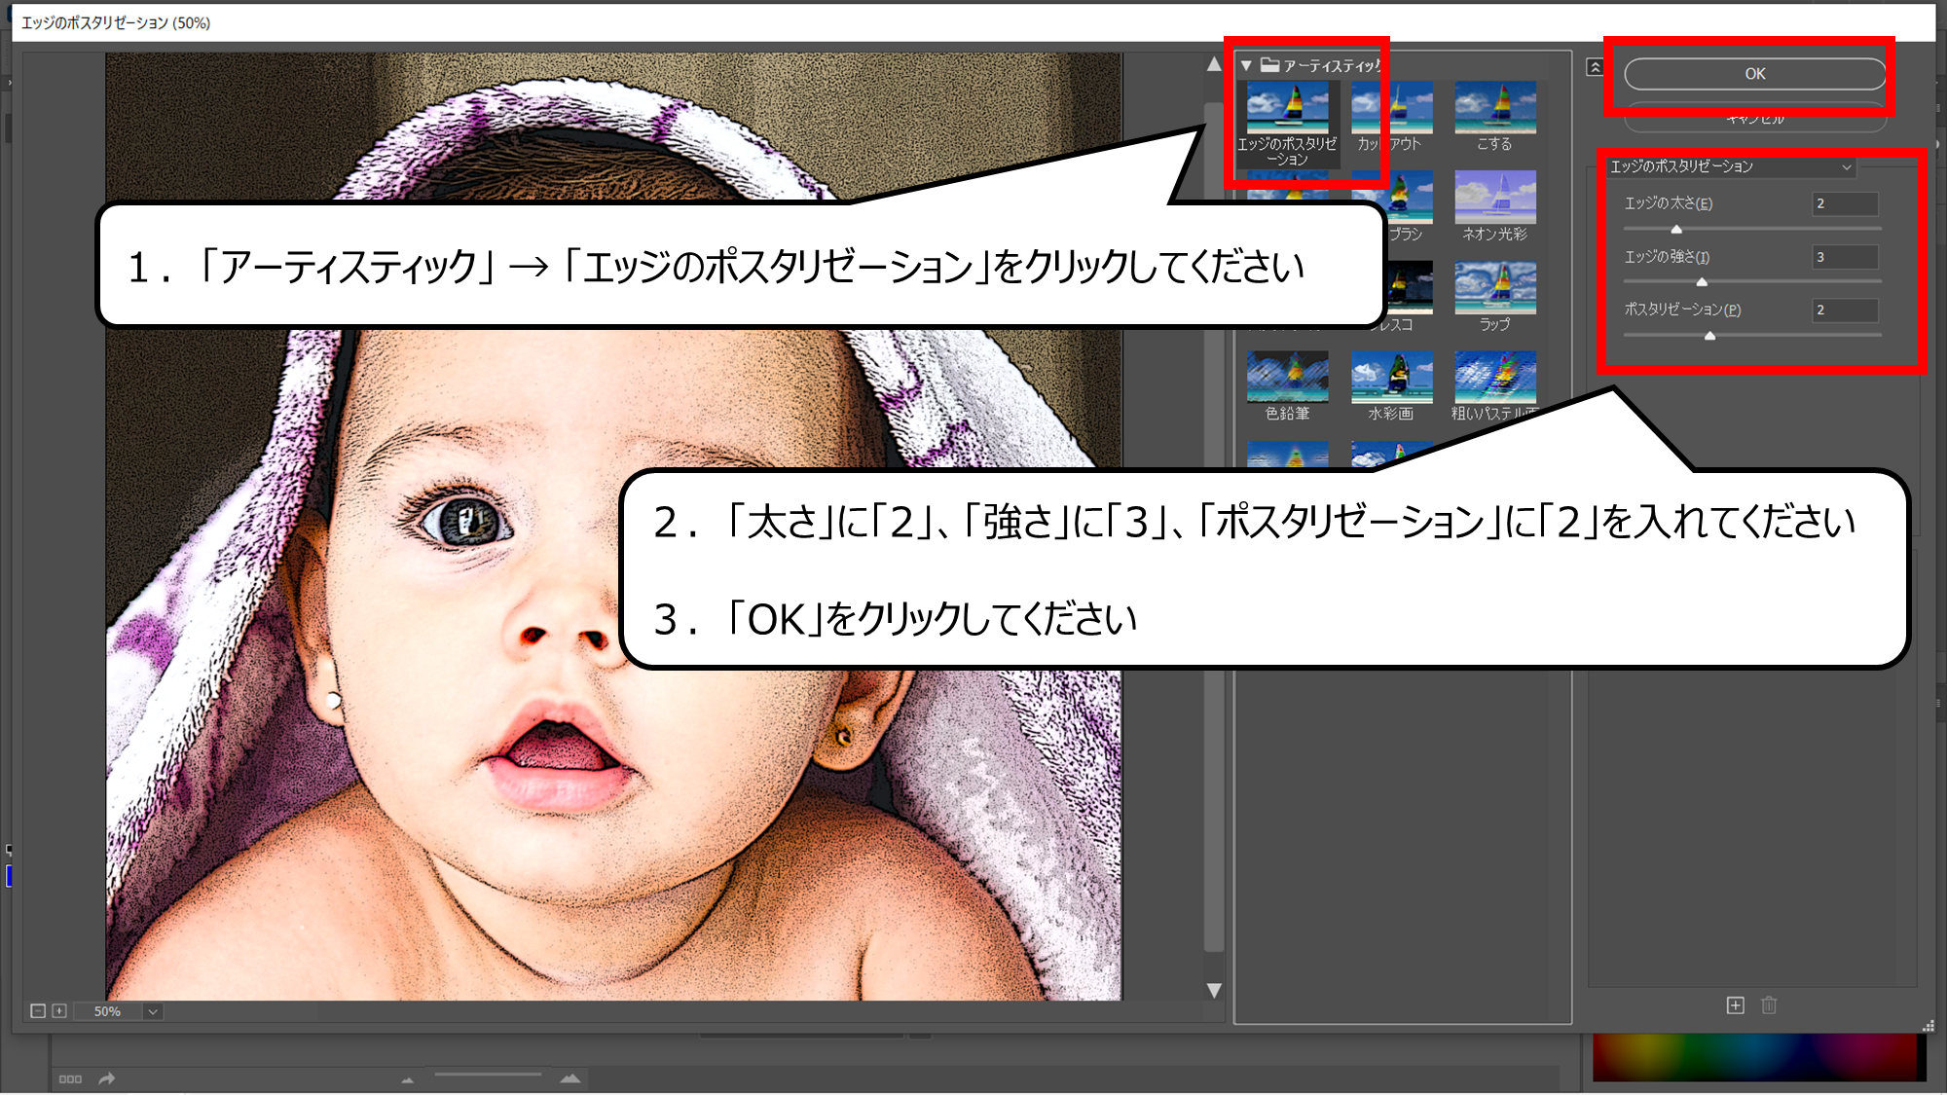1947x1095 pixels.
Task: Click the エッジの太さ value field
Action: point(1845,203)
